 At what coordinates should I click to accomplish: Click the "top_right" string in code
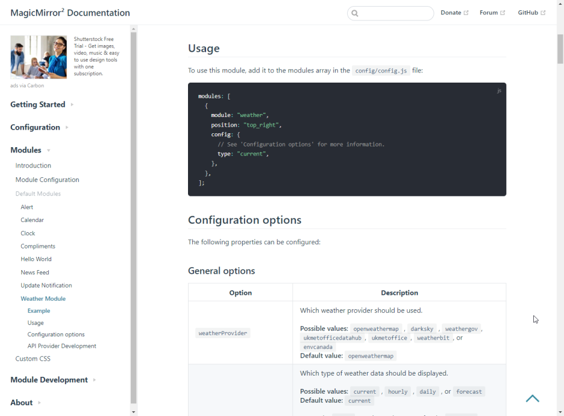coord(261,125)
